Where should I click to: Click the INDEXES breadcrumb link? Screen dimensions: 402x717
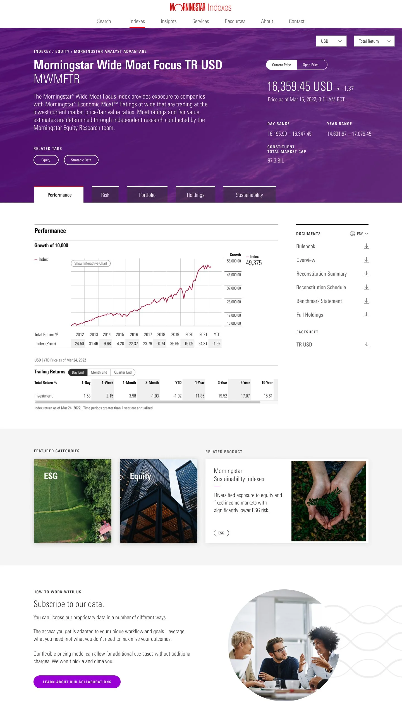tap(42, 51)
